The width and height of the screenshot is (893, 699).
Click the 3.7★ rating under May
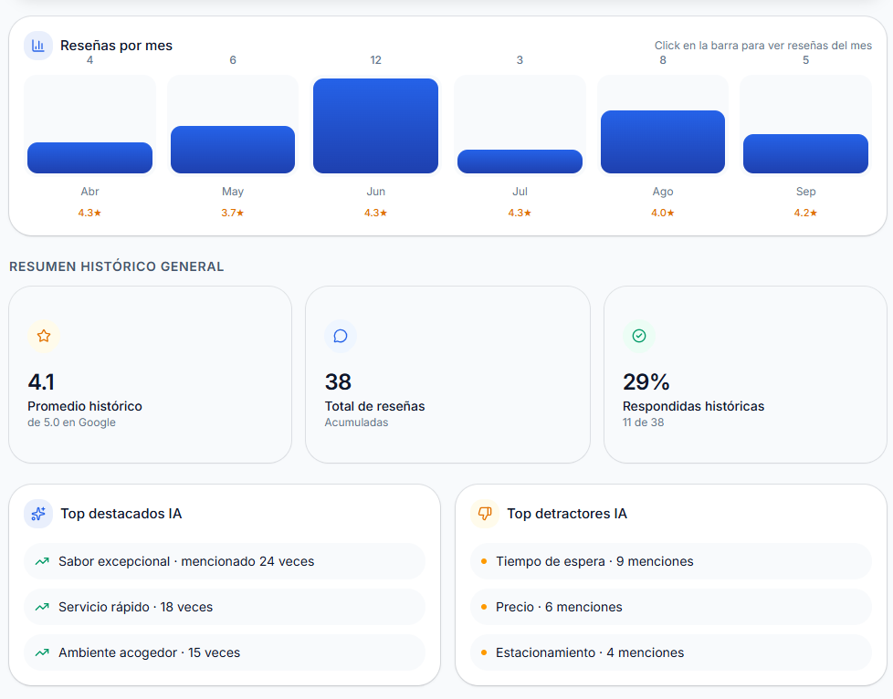(232, 213)
